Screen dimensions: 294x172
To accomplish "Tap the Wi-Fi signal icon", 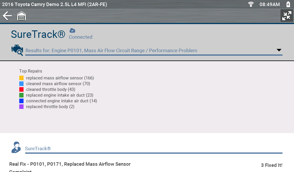I will (251, 4).
